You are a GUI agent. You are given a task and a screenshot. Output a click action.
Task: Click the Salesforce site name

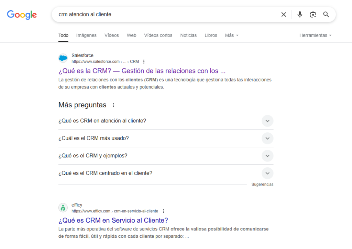tap(82, 55)
